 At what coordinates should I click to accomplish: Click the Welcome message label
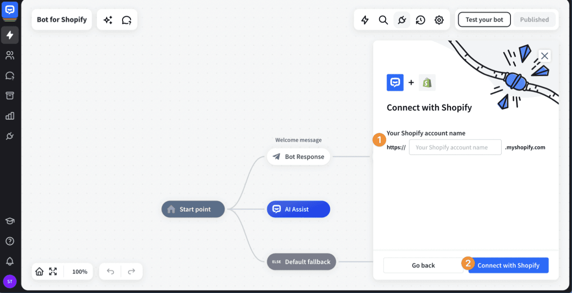[298, 140]
